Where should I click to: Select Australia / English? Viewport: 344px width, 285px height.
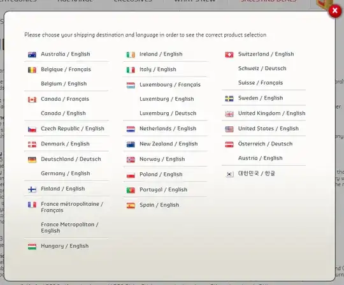pos(66,54)
